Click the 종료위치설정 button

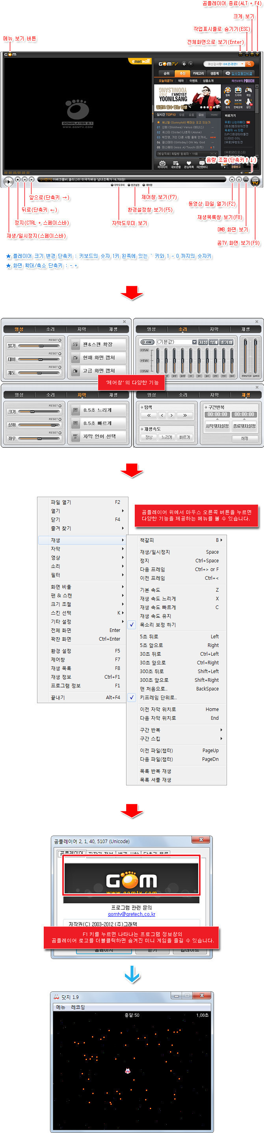click(x=244, y=426)
